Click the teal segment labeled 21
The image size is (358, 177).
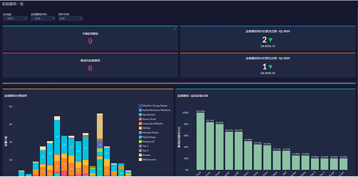tap(100, 167)
